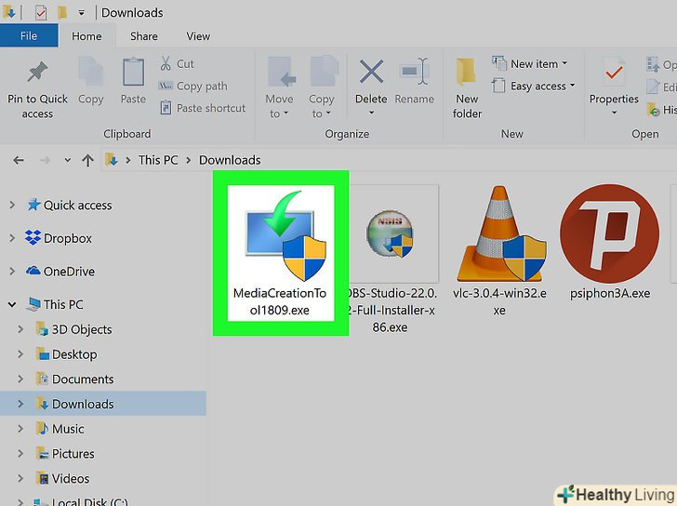Collapse This PC tree node
Viewport: 677px width, 506px height.
[x=12, y=304]
